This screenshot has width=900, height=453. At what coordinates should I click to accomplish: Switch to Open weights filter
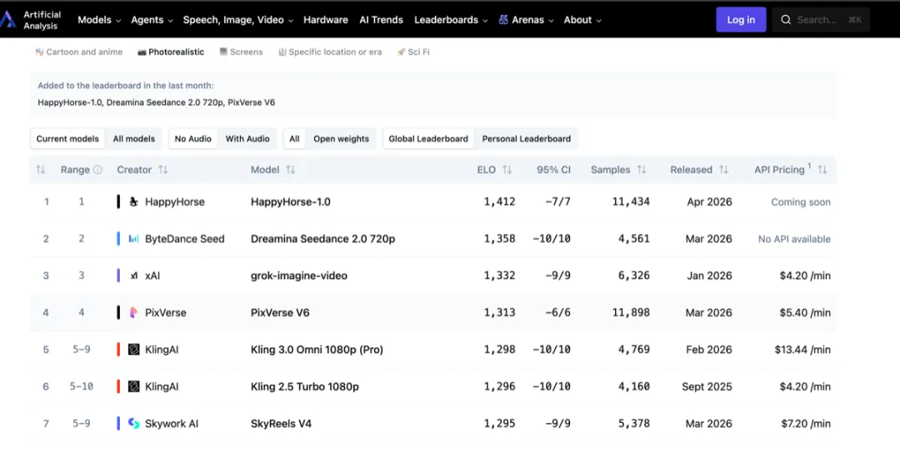[x=341, y=139]
